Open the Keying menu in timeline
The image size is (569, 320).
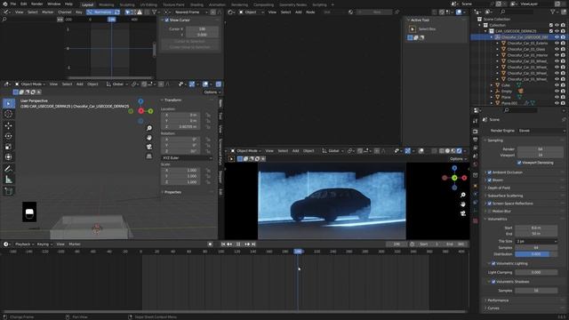(x=44, y=244)
